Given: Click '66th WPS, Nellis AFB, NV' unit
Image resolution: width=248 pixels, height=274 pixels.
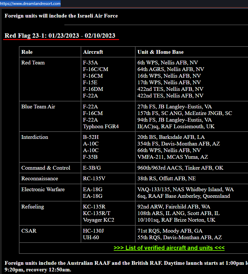Looking at the screenshot, I should 169,150.
